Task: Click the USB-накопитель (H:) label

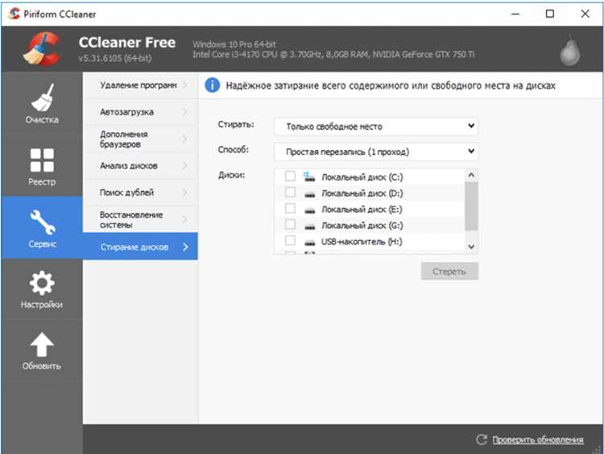Action: pos(362,242)
